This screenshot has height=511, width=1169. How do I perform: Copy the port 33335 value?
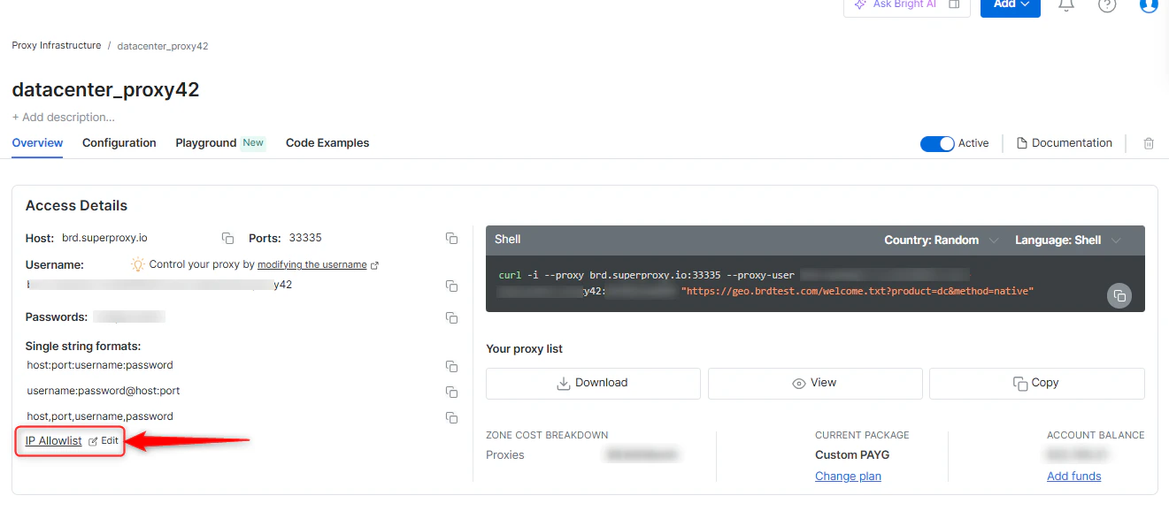coord(451,238)
